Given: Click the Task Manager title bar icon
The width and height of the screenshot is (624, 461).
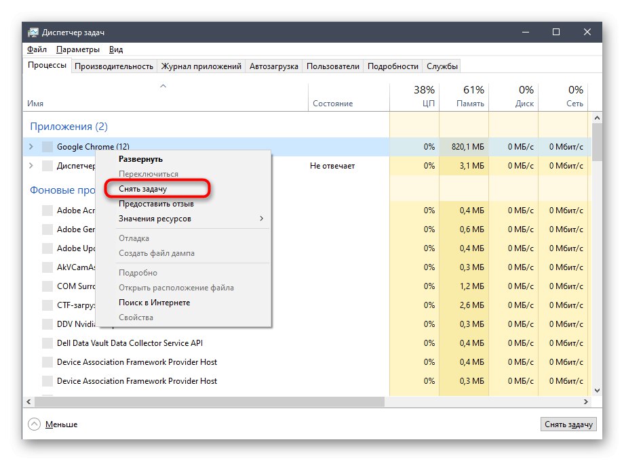Looking at the screenshot, I should [33, 32].
